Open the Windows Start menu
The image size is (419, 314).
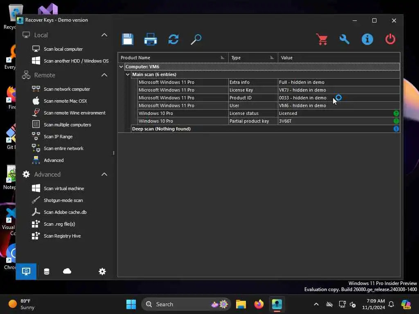click(131, 304)
